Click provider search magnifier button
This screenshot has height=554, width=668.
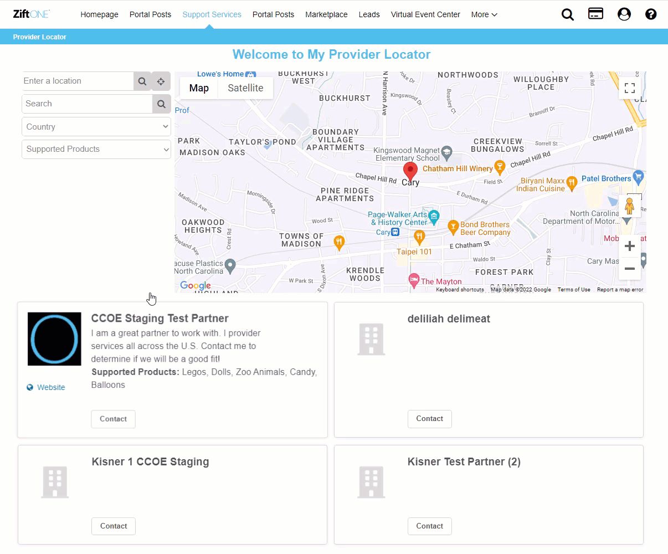point(161,104)
